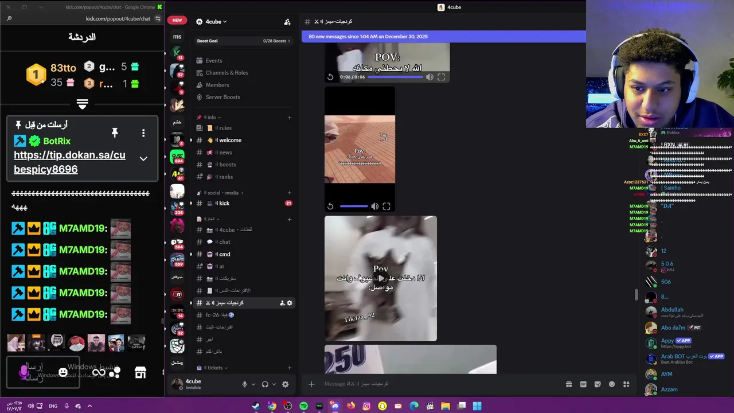The width and height of the screenshot is (734, 413).
Task: Open headphone output options arrow
Action: click(274, 384)
